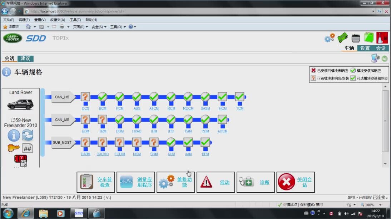Click the red session icon at top right
391x219 pixels.
[382, 38]
